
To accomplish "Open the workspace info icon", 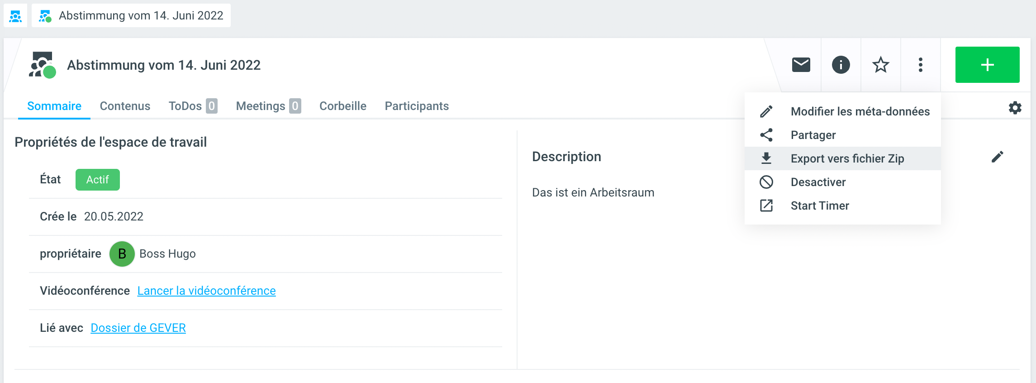I will point(841,65).
